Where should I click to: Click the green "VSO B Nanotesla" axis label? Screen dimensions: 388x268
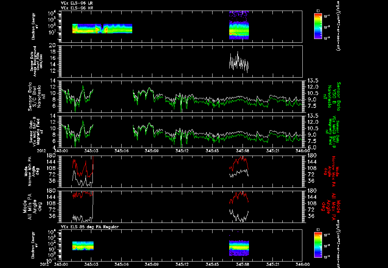click(331, 97)
